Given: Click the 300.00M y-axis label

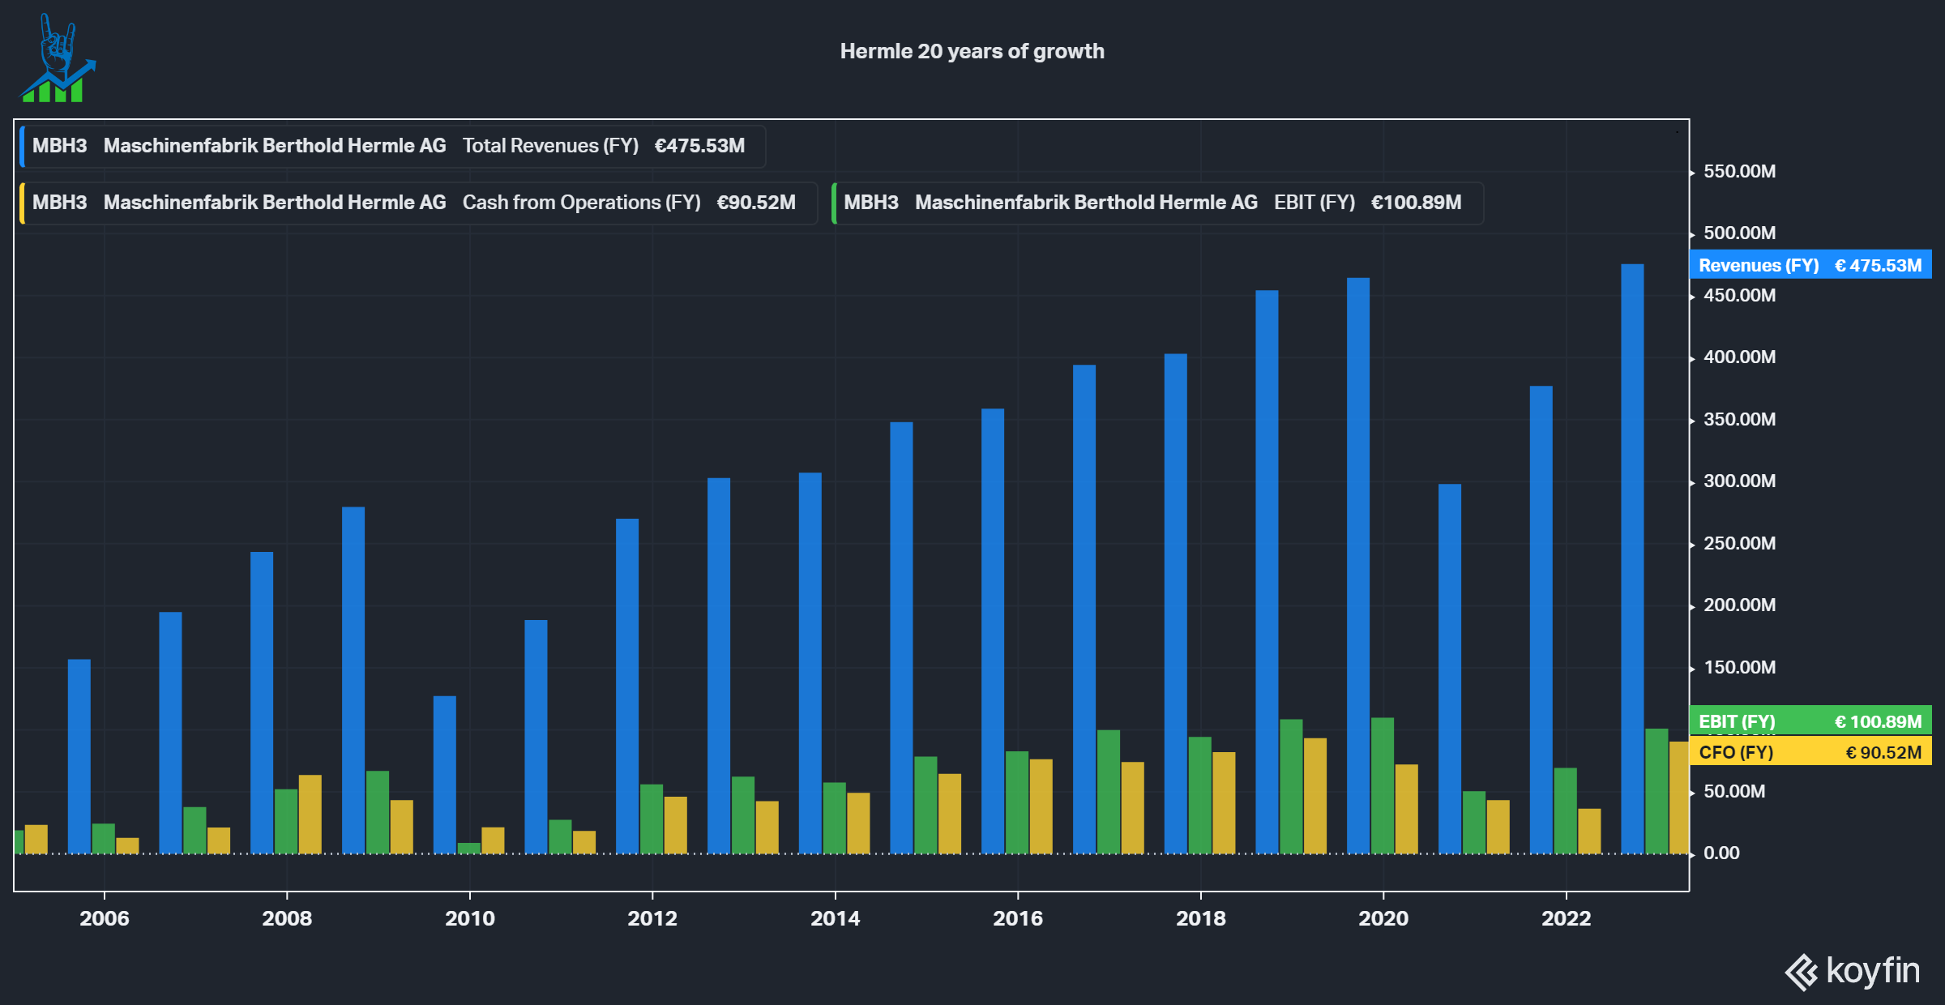Looking at the screenshot, I should [x=1739, y=481].
